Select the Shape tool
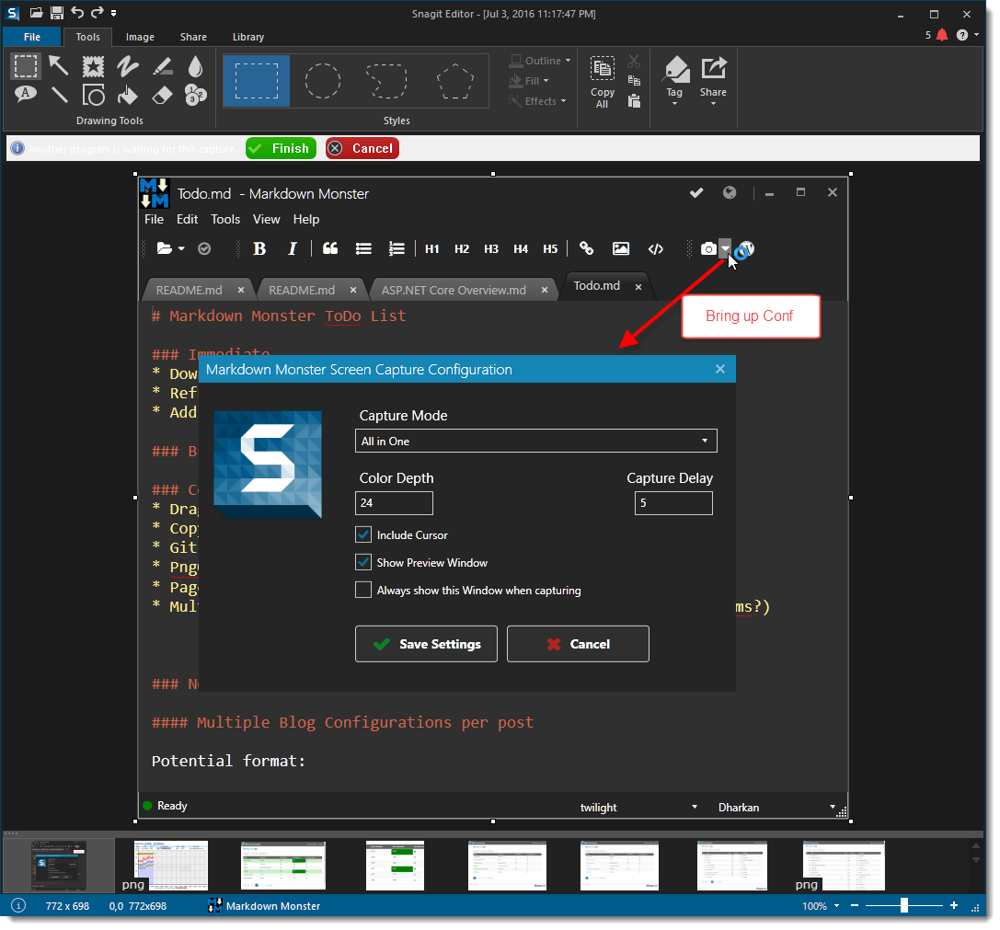The width and height of the screenshot is (1000, 930). tap(93, 95)
